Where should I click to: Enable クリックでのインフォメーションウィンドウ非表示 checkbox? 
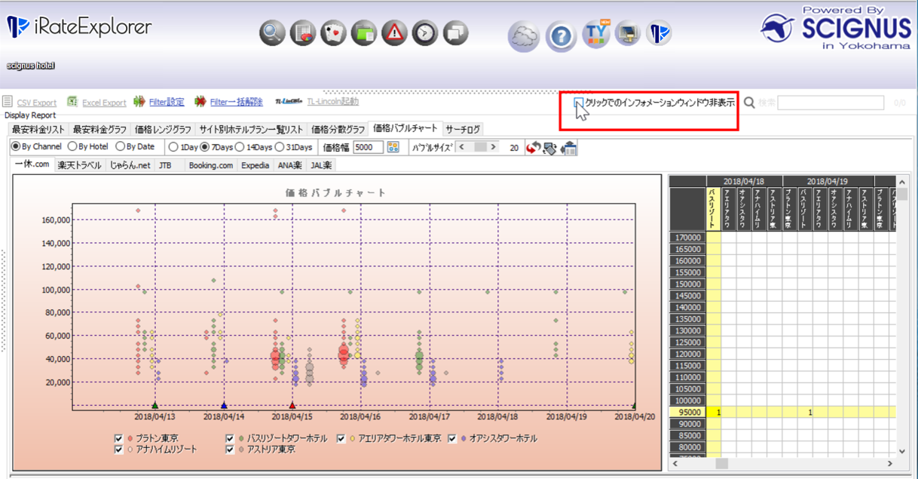point(579,103)
